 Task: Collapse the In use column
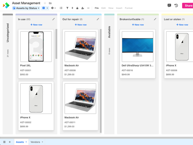coord(53,19)
